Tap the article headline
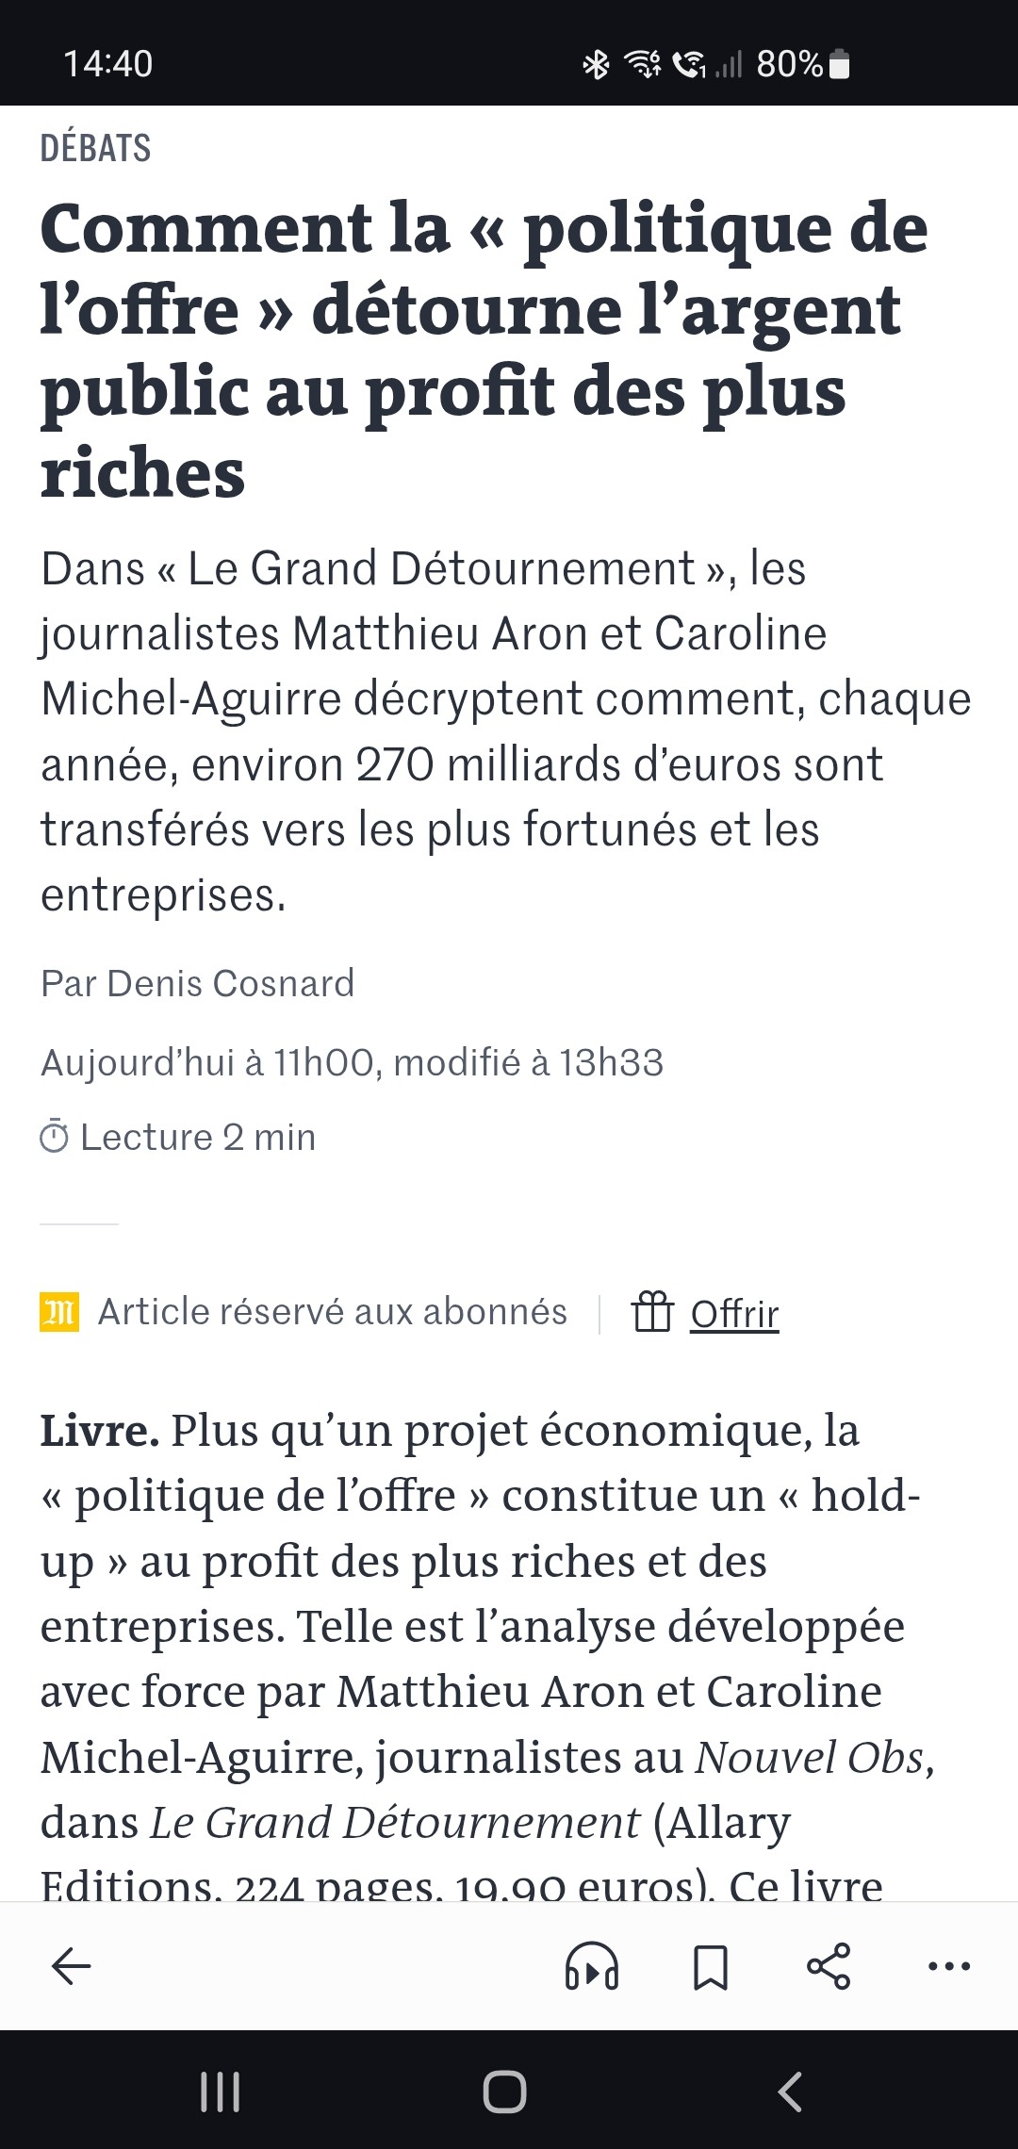Screen dimensions: 1018x2149 click(x=484, y=349)
